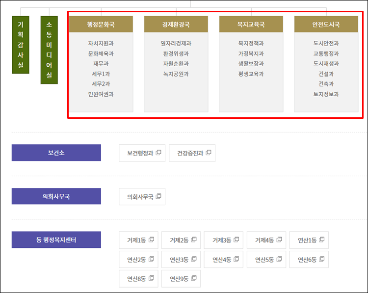Go to 자원순환과 department

176,64
